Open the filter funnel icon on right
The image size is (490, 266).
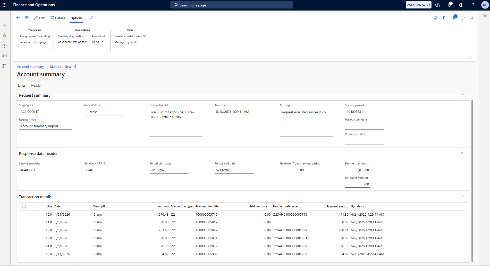tap(485, 15)
